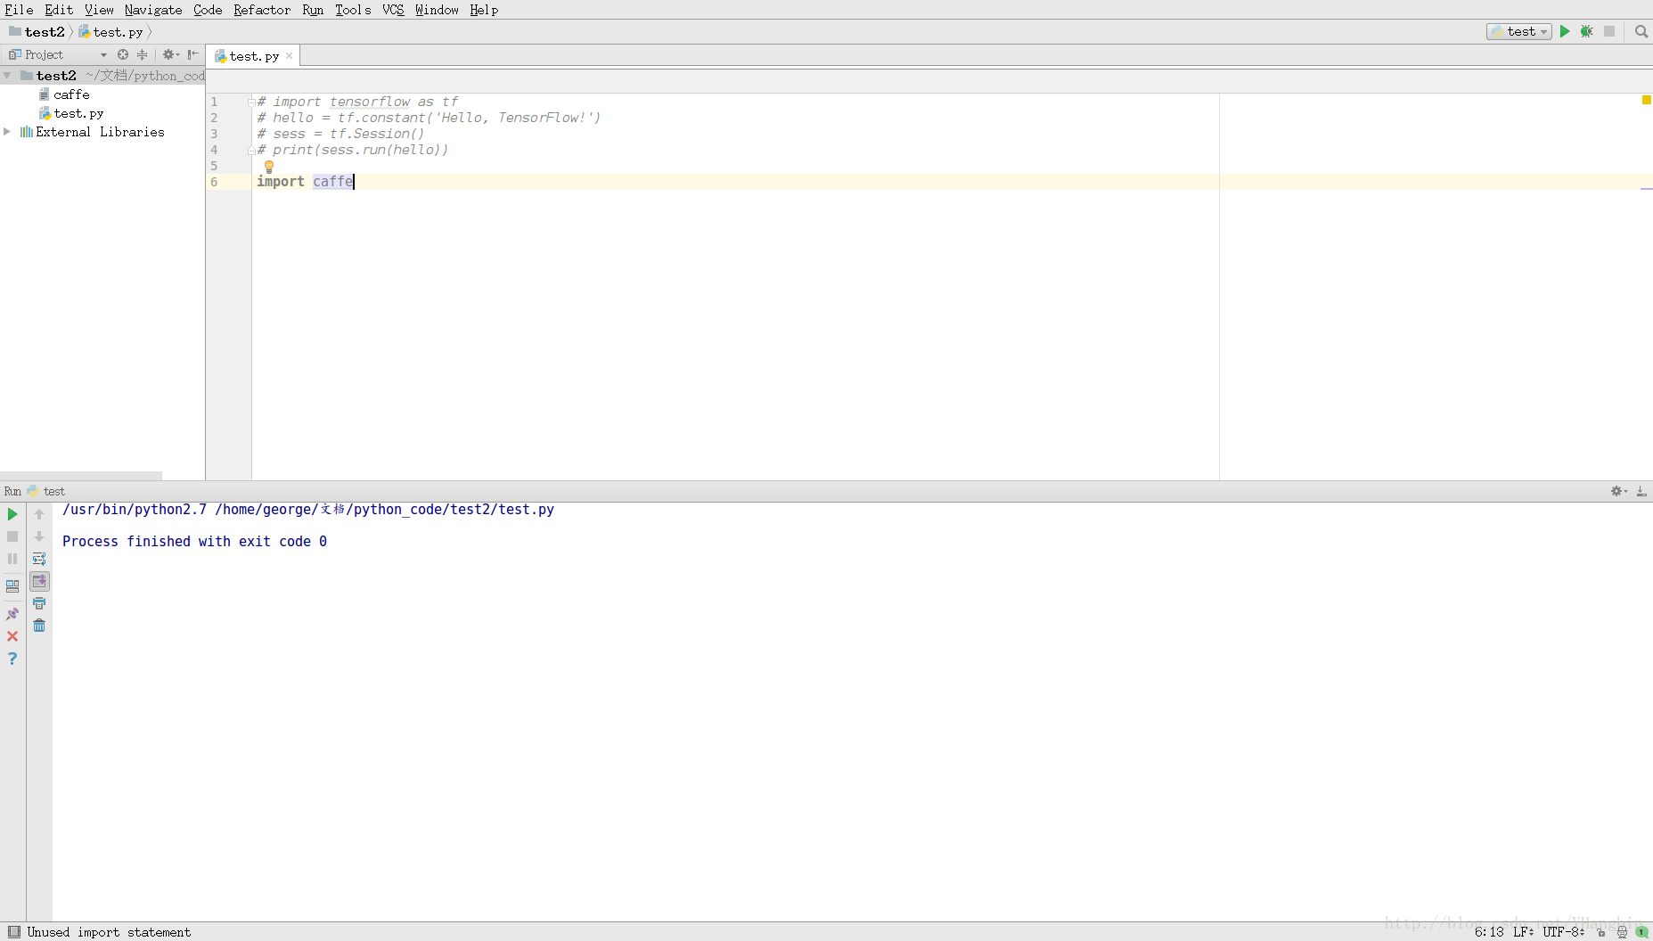
Task: Select the caffe file in project tree
Action: tap(71, 94)
